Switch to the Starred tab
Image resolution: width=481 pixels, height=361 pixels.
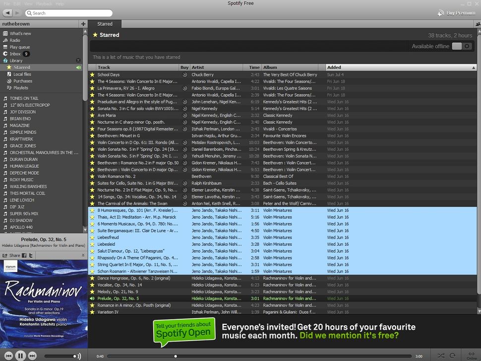tap(105, 24)
